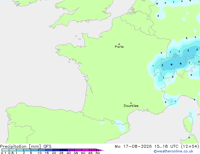Viewport: 200px width, 154px height.
Task: Click the (12+54) forecast run text
Action: 190,146
